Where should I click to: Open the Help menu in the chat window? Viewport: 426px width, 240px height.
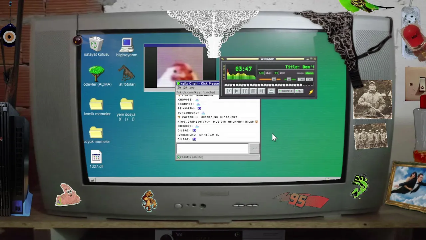pos(192,88)
